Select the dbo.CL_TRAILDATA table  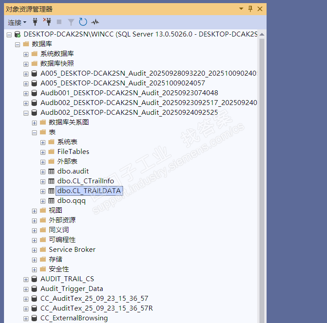(x=89, y=191)
